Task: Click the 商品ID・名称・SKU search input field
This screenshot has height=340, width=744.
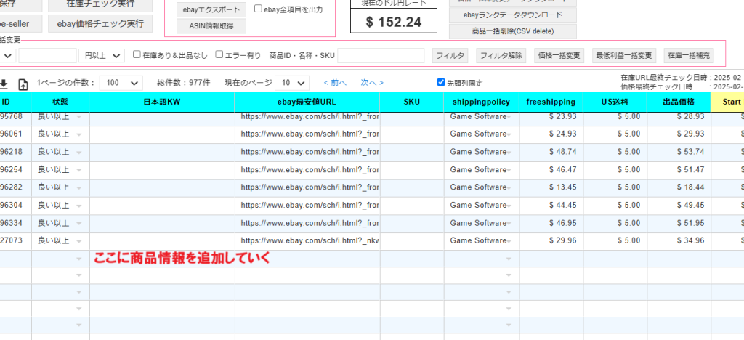Action: click(x=381, y=55)
